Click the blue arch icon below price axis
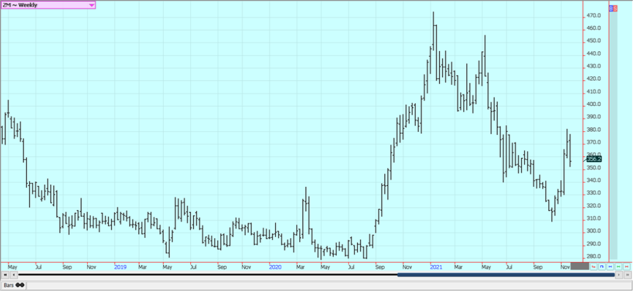Screen dimensions: 633x291 click(x=602, y=266)
